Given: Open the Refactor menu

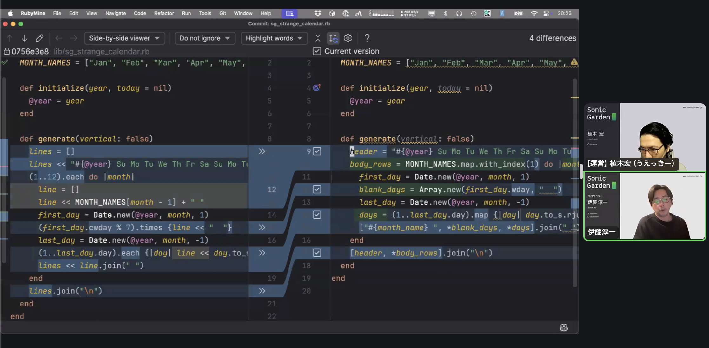Looking at the screenshot, I should [x=164, y=13].
